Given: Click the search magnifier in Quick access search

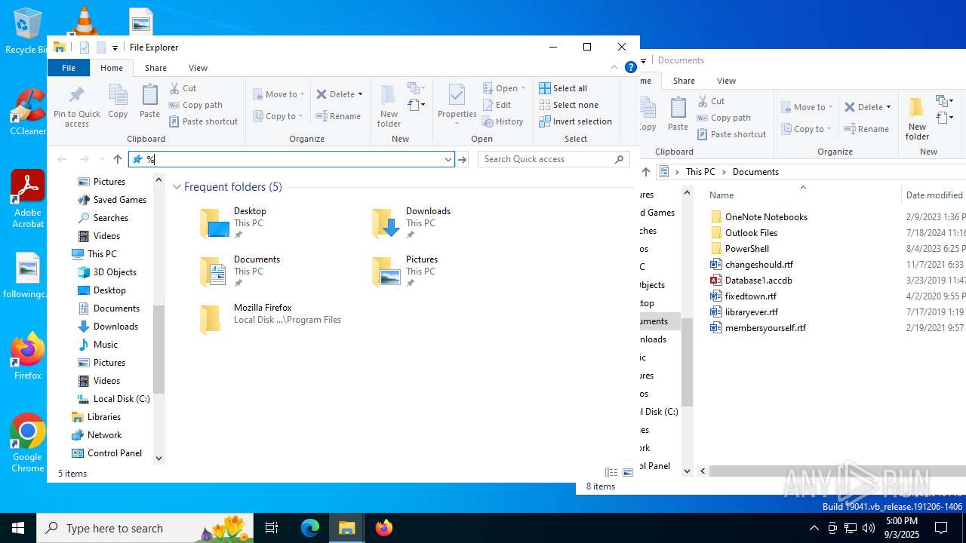Looking at the screenshot, I should pos(619,159).
